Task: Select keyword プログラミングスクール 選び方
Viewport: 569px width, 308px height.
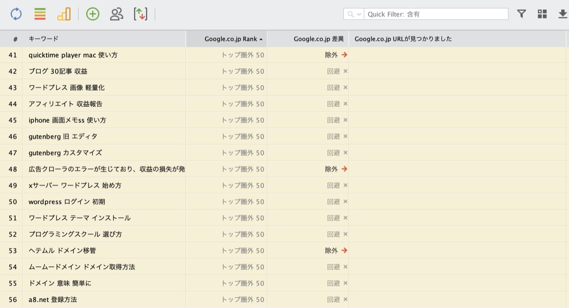Action: 75,234
